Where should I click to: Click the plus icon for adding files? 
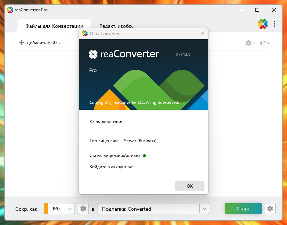pyautogui.click(x=22, y=43)
